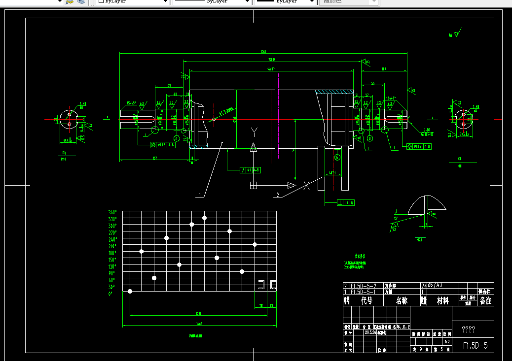Click the UCS icon X axis label
Viewport: 512px width, 361px height.
(306, 186)
